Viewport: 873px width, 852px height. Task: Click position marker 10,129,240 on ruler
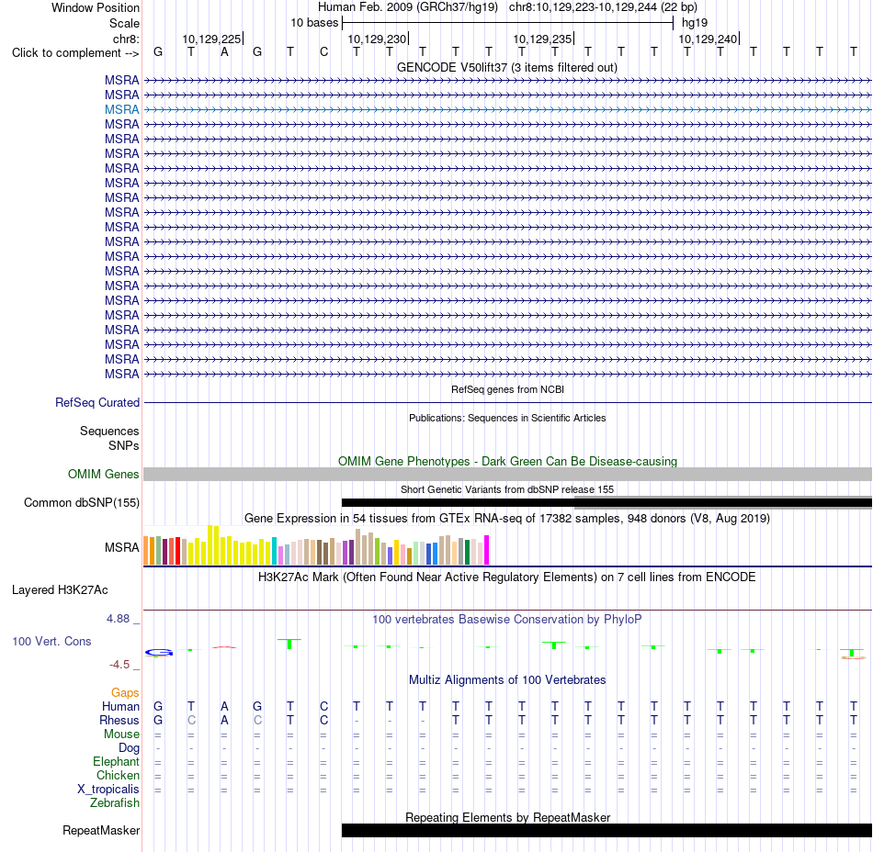click(709, 39)
